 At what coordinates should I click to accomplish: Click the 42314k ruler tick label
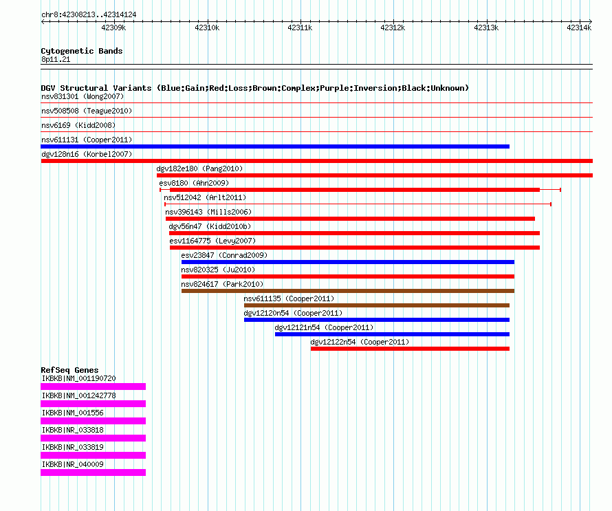click(579, 28)
